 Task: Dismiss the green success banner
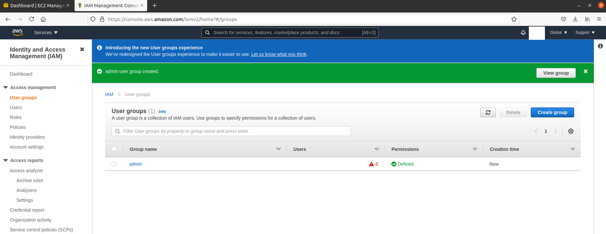pyautogui.click(x=586, y=72)
